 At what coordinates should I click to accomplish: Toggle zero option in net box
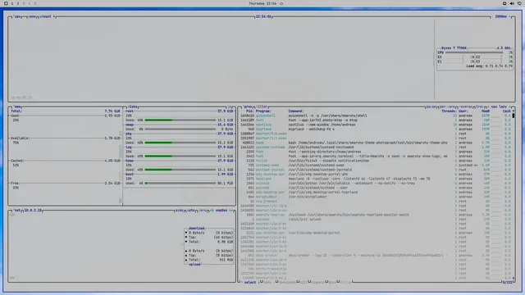[203, 211]
